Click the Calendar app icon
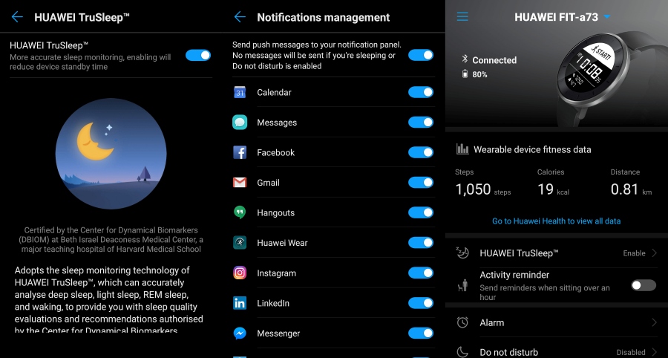 tap(240, 92)
